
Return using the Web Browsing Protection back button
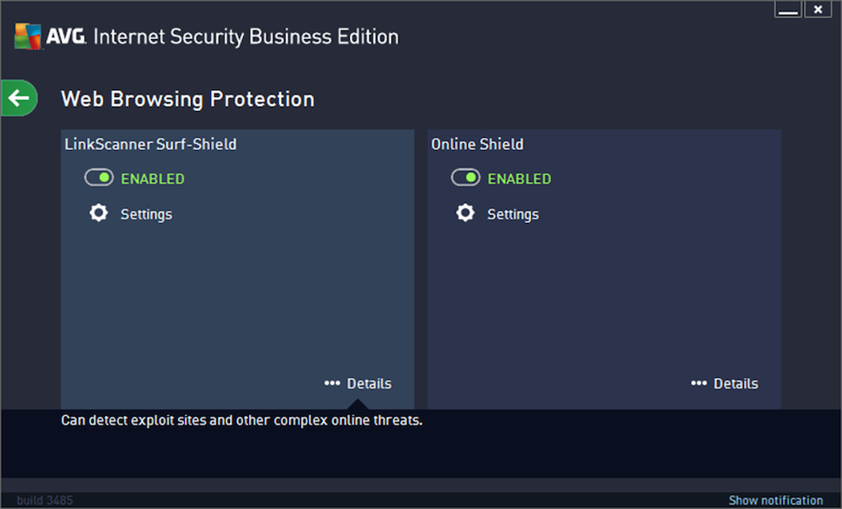19,98
